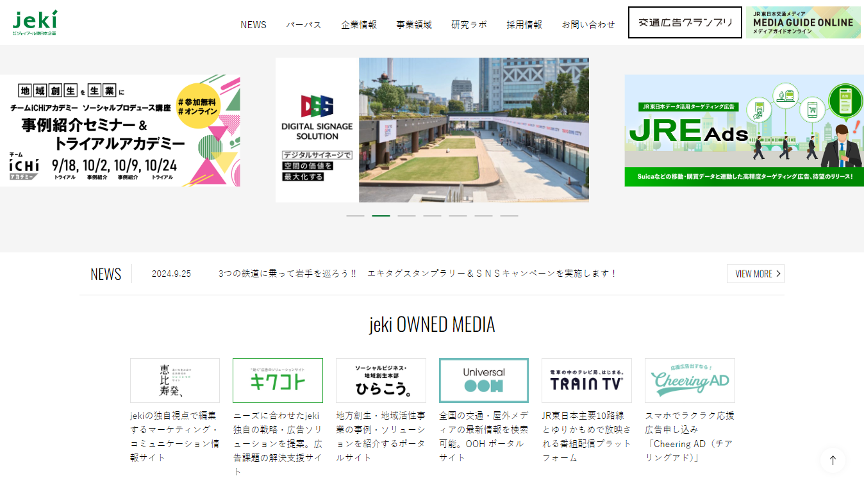Select the third carousel indicator
This screenshot has height=492, width=864.
coord(406,216)
